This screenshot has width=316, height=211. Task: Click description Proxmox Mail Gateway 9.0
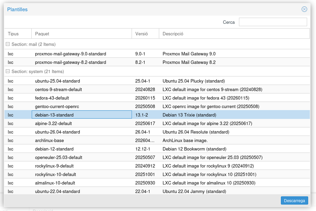(189, 54)
